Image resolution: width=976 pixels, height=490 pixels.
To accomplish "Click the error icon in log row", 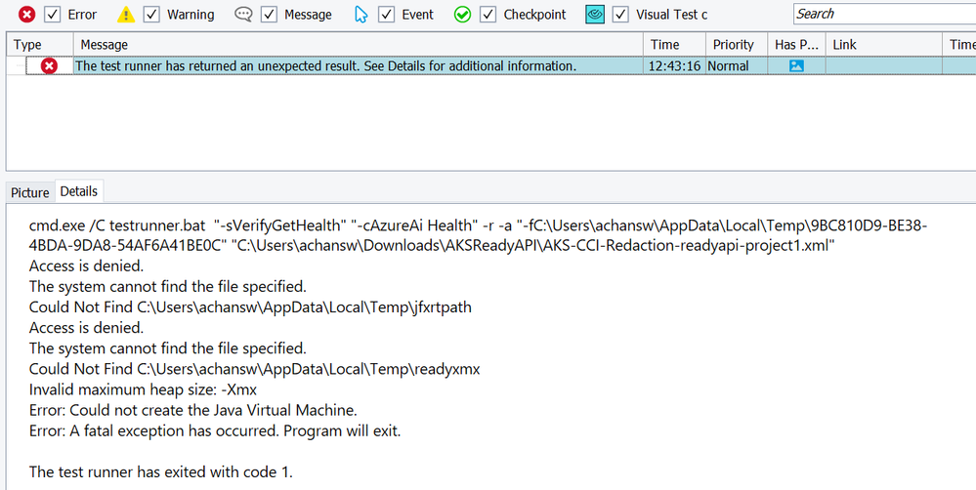I will click(49, 66).
